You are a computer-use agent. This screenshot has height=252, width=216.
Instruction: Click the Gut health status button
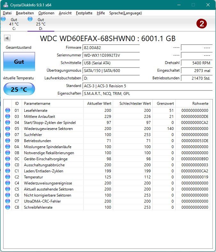19,61
